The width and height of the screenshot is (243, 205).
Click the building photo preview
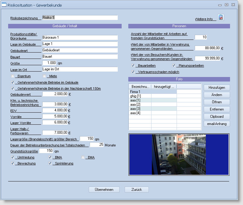coord(179,154)
